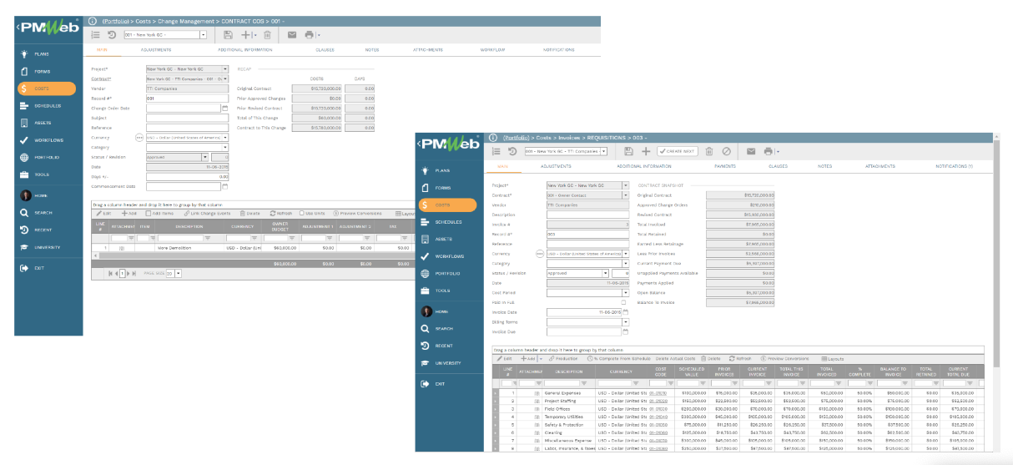Screen dimensions: 1013x465
Task: Toggle the Paid In Full checkbox
Action: pyautogui.click(x=624, y=302)
